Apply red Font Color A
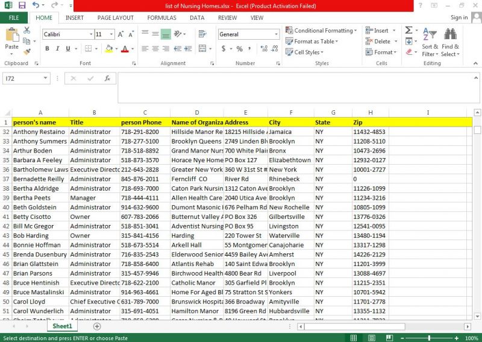Screen dimensions: 482x342 125,49
